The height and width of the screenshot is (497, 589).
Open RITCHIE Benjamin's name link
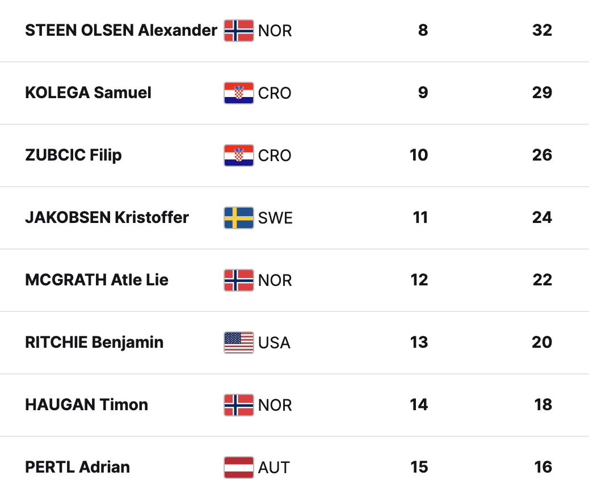tap(94, 342)
